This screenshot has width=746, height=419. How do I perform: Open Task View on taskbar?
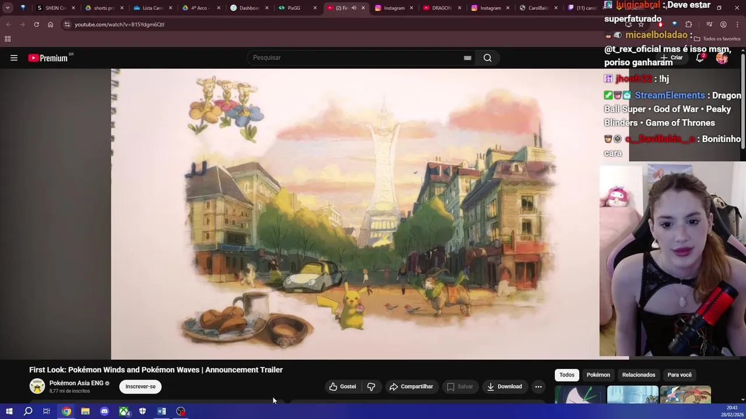47,411
